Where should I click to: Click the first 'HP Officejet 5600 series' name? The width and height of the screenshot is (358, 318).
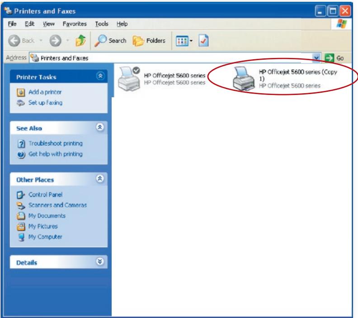pyautogui.click(x=174, y=76)
